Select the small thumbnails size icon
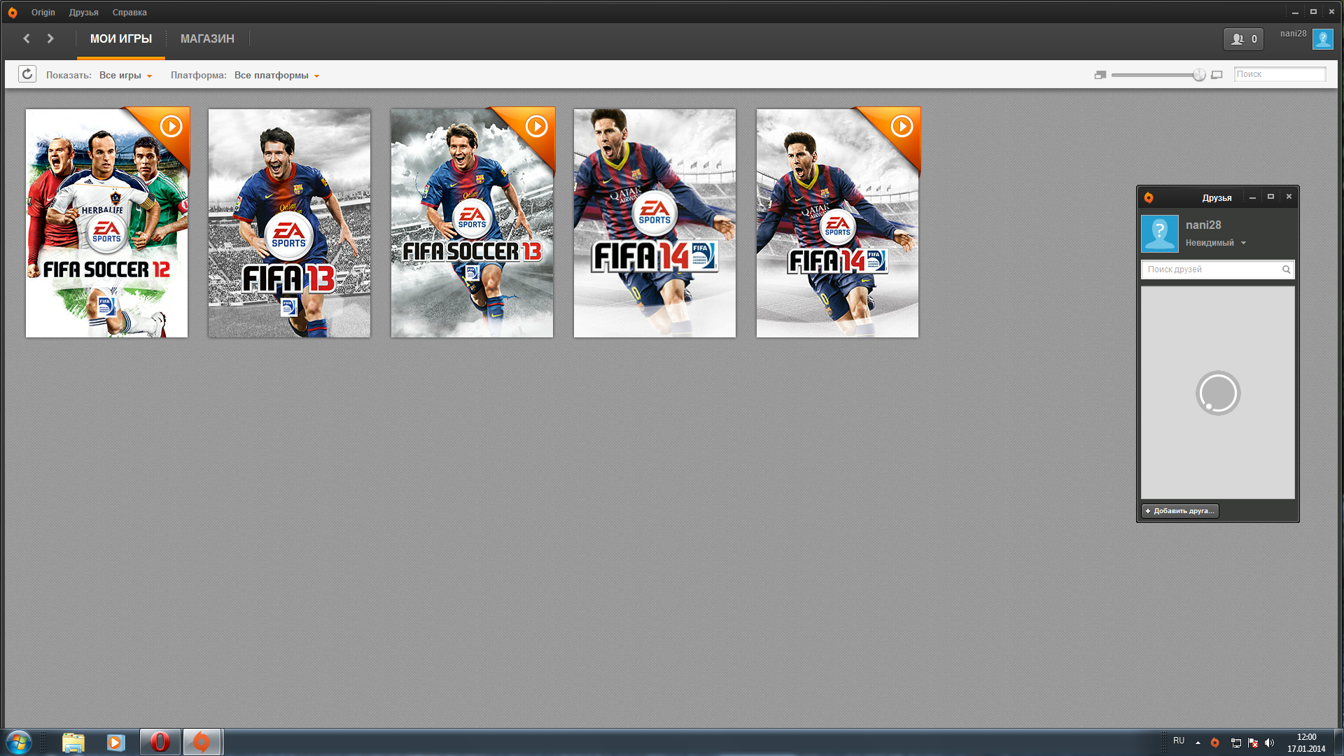Image resolution: width=1344 pixels, height=756 pixels. (x=1100, y=75)
